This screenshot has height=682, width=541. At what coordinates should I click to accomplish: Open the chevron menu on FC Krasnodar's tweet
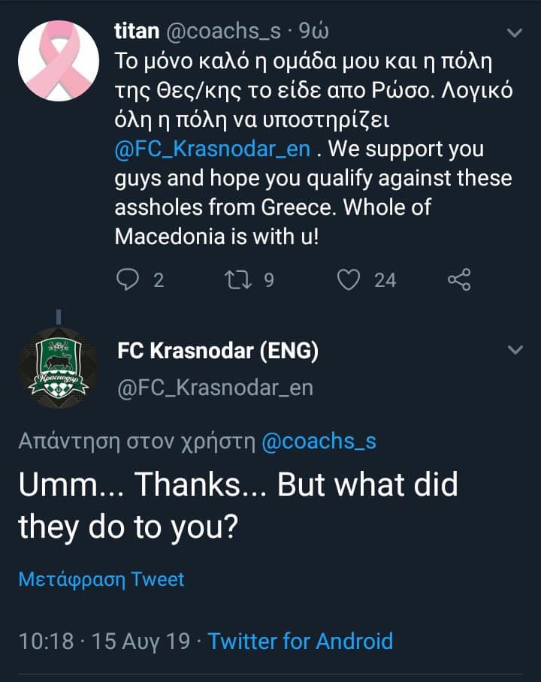point(515,351)
